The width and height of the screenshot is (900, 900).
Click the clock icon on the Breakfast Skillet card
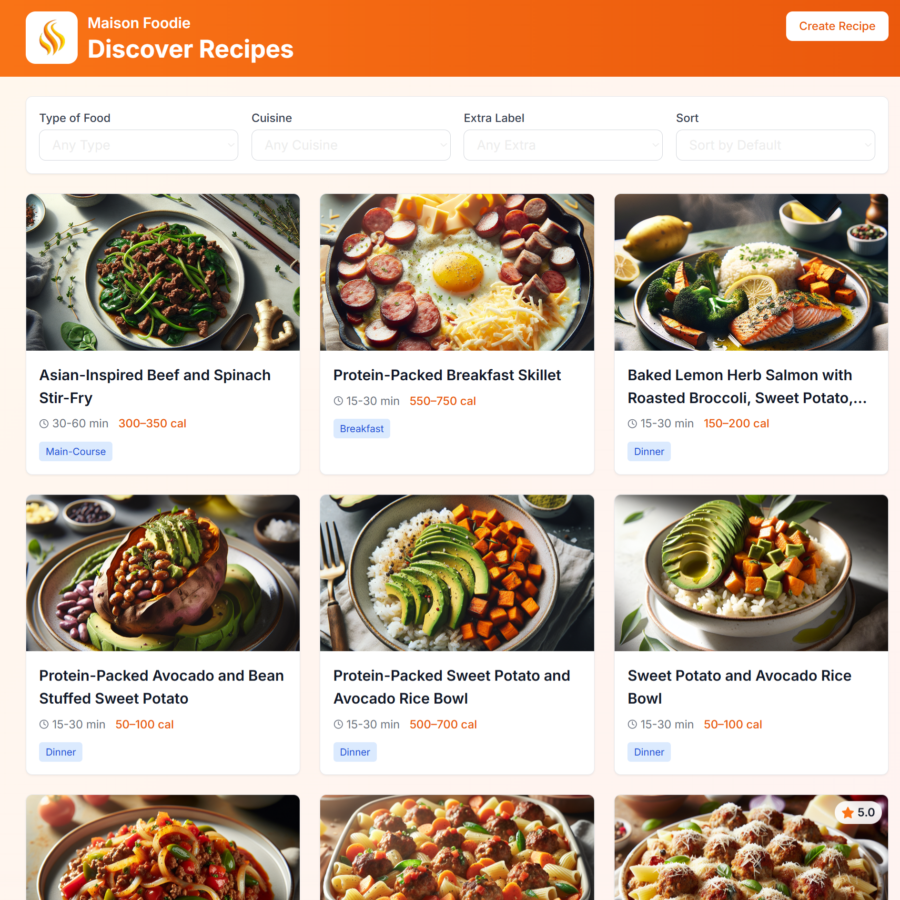click(338, 401)
